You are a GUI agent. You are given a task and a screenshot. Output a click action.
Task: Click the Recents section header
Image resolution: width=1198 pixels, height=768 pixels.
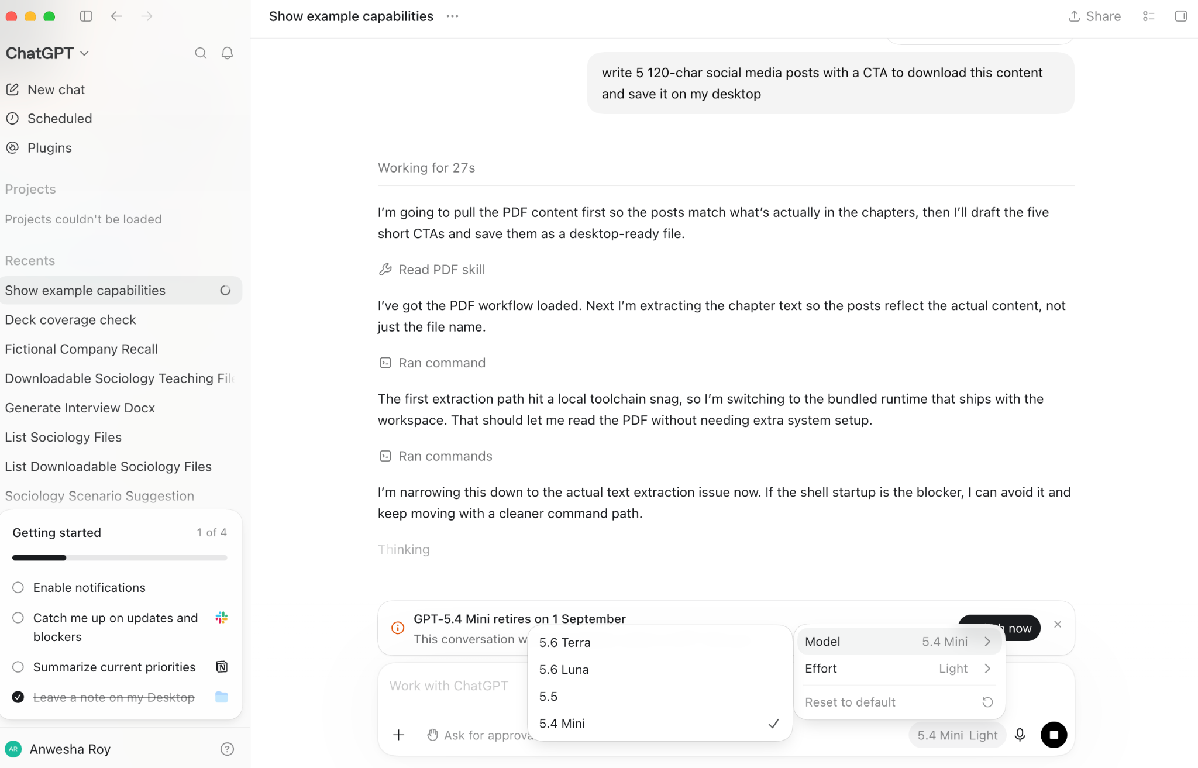coord(30,260)
